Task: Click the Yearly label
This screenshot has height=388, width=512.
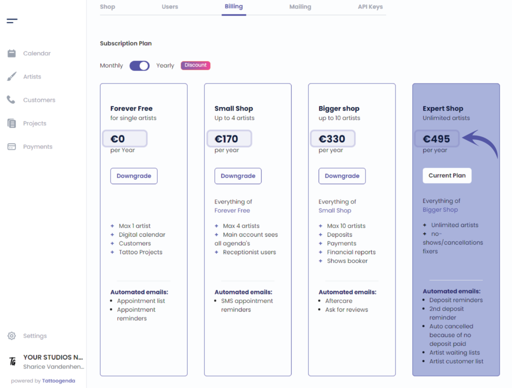Action: pos(165,65)
